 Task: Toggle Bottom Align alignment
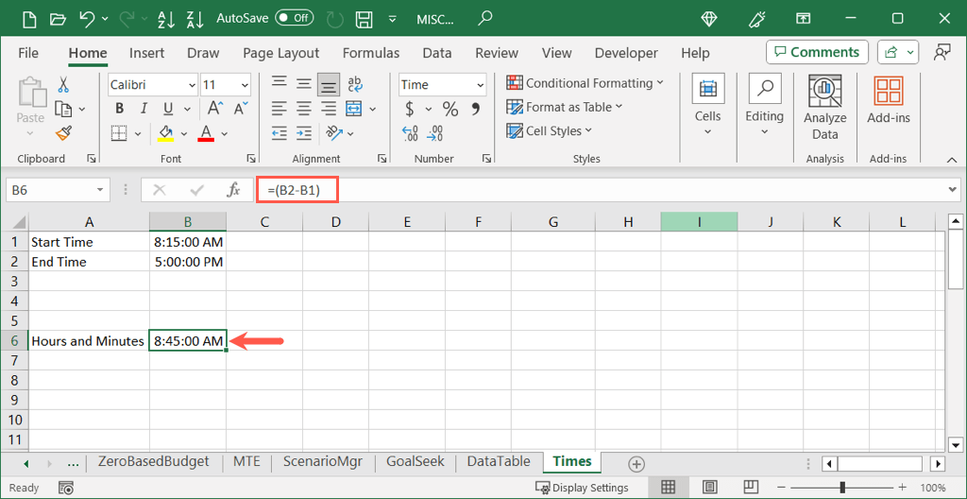(x=329, y=85)
